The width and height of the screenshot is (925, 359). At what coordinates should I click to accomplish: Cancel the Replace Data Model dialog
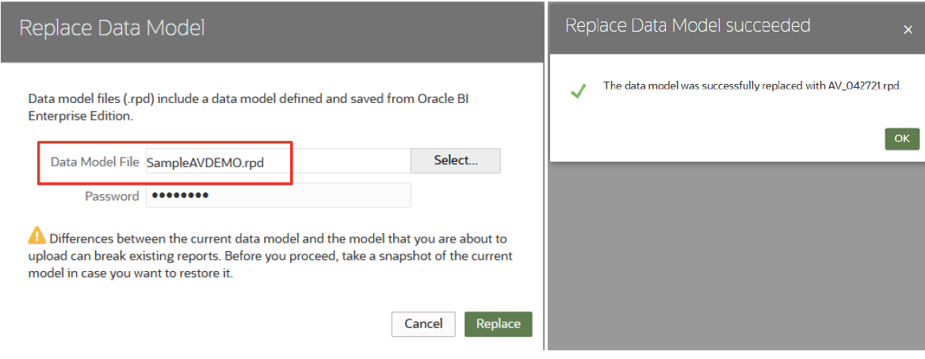pyautogui.click(x=423, y=323)
